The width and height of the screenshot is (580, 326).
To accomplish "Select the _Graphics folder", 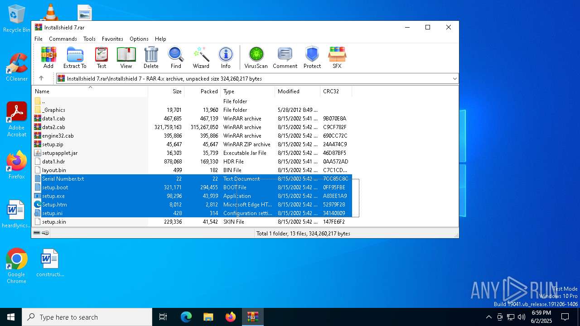I will [192, 110].
